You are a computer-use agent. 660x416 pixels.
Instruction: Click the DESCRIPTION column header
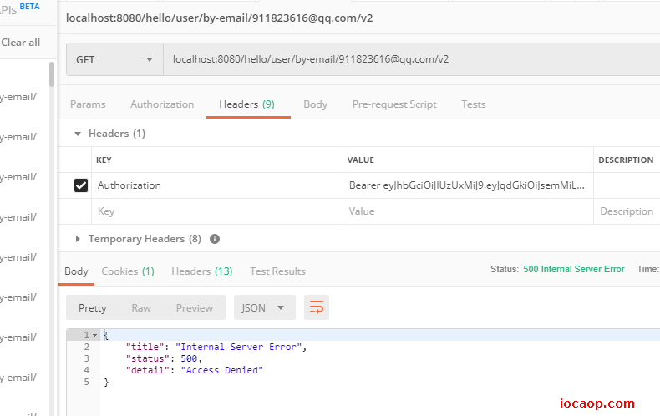[x=626, y=160]
